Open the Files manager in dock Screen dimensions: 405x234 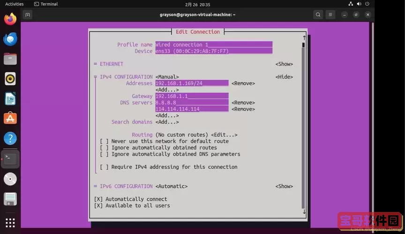pos(10,59)
